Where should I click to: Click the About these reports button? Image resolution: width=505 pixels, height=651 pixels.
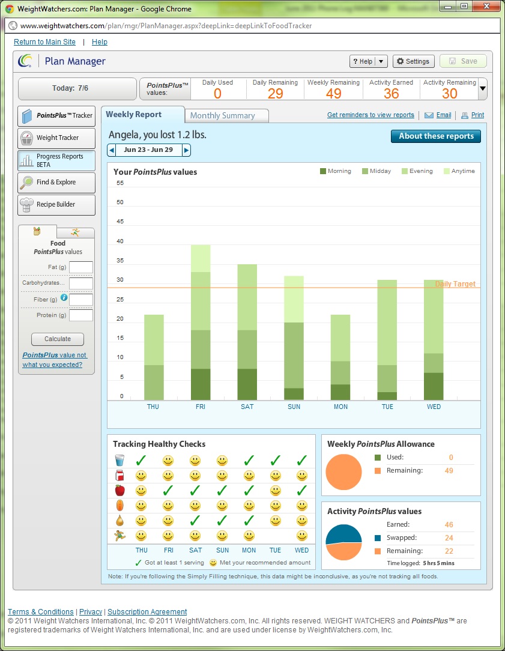(x=436, y=136)
